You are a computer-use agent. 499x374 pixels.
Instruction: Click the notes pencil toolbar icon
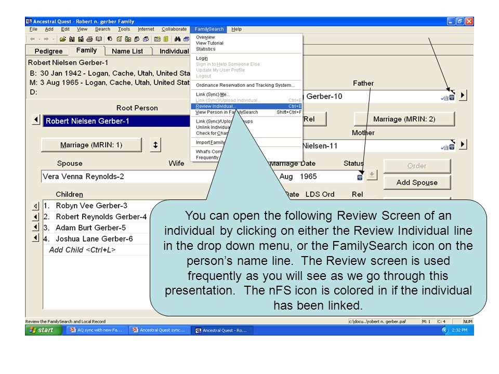pyautogui.click(x=119, y=39)
